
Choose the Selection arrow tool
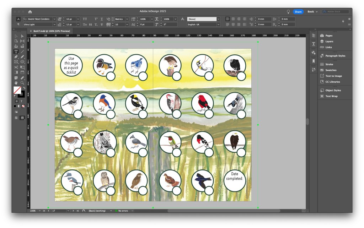click(16, 36)
